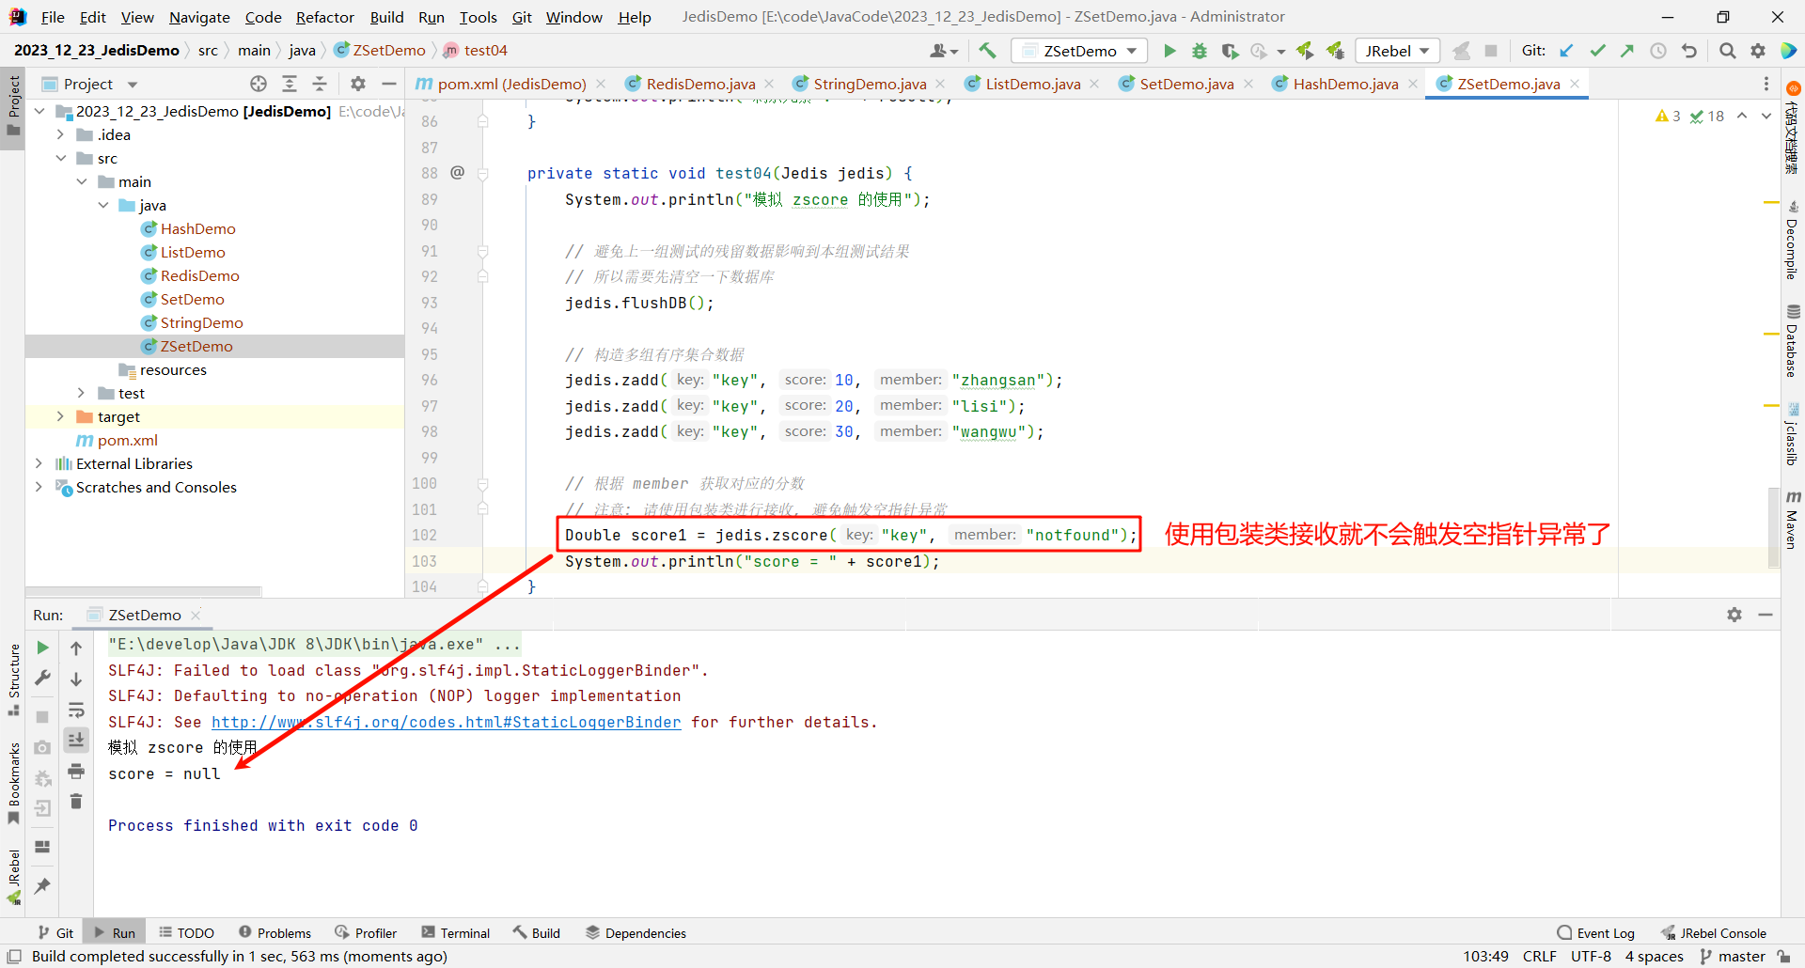The width and height of the screenshot is (1805, 968).
Task: Expand Scratches and Consoles node
Action: pos(39,487)
